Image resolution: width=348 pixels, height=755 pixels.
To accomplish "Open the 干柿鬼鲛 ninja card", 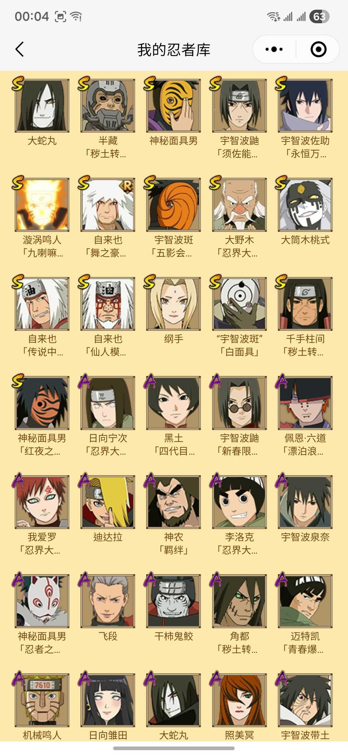I will (x=173, y=601).
